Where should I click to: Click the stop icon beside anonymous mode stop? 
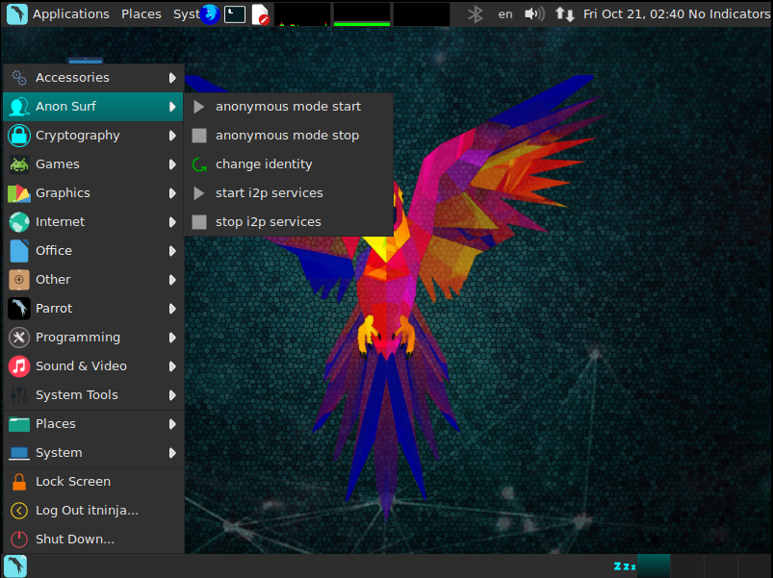click(199, 136)
